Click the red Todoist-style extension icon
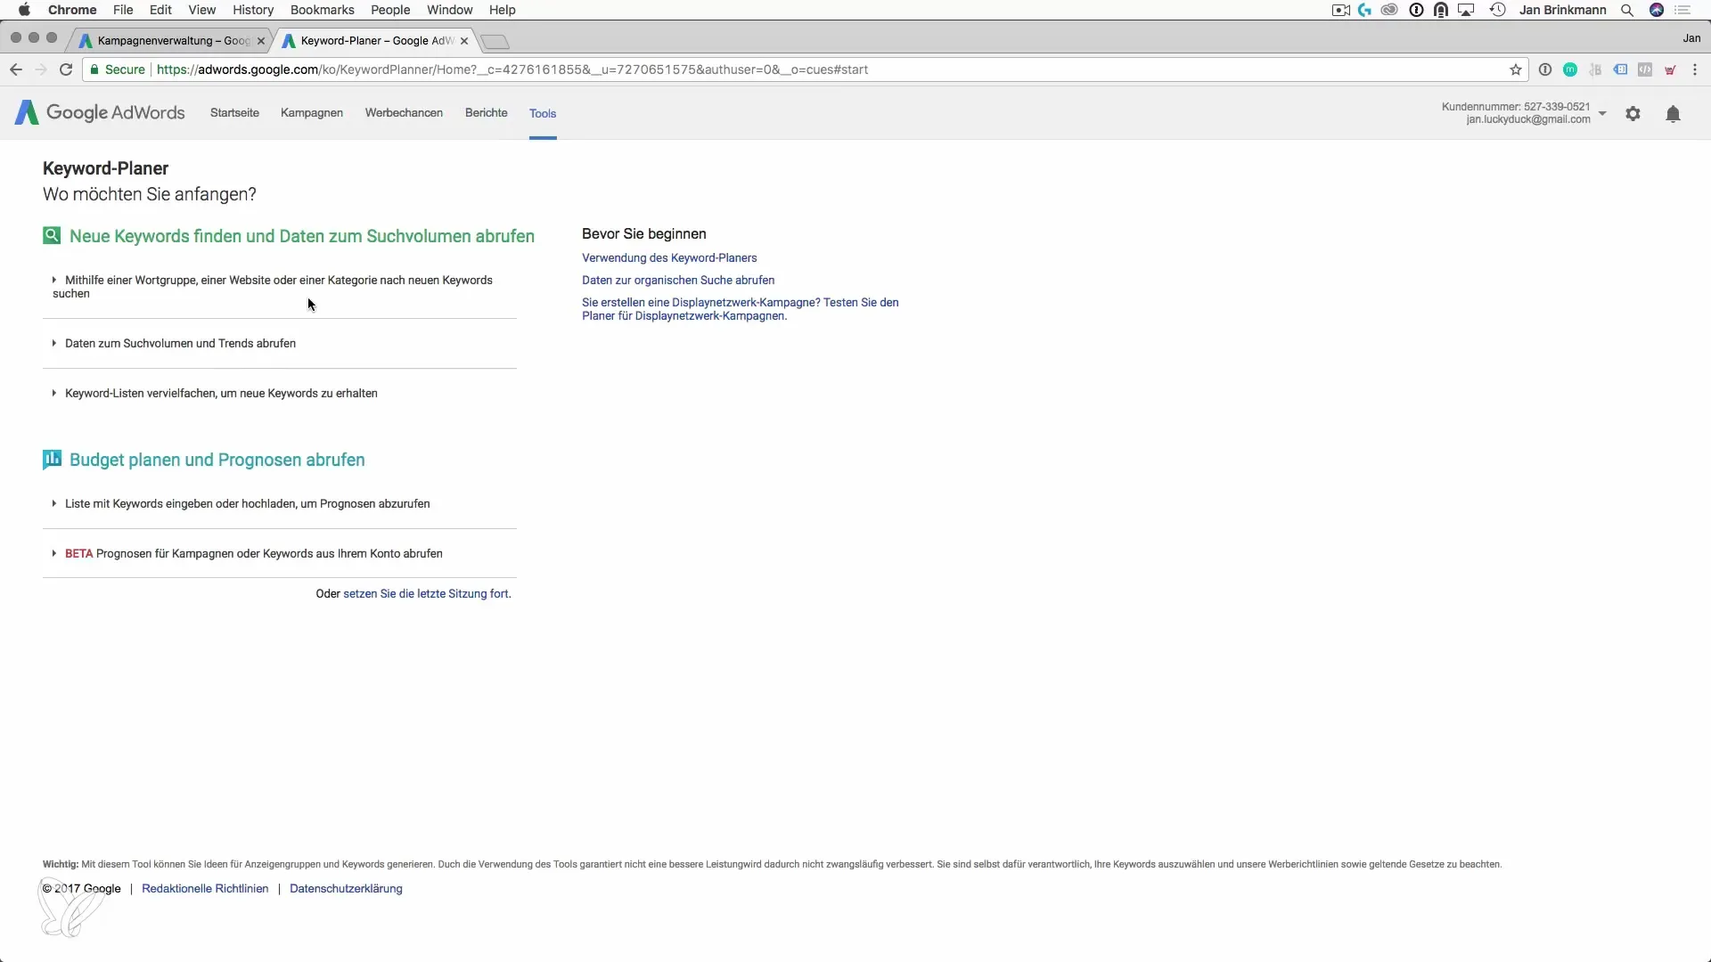This screenshot has height=962, width=1711. tap(1670, 69)
